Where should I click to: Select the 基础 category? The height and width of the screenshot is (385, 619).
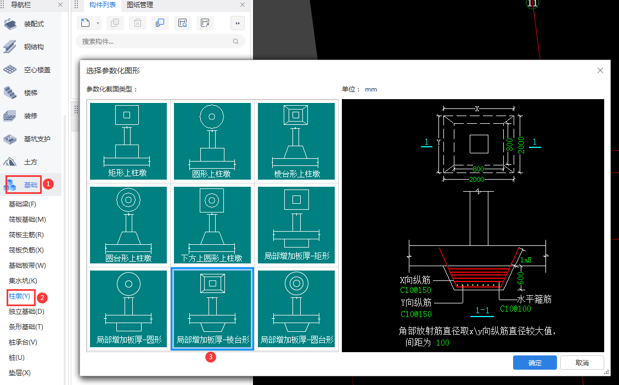tap(31, 185)
